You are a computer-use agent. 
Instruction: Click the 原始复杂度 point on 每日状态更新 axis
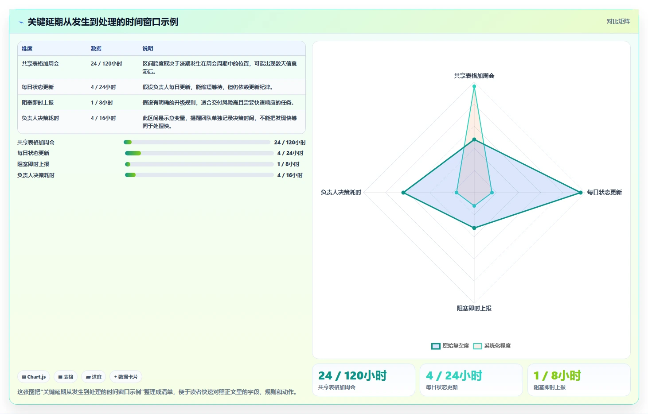(581, 193)
